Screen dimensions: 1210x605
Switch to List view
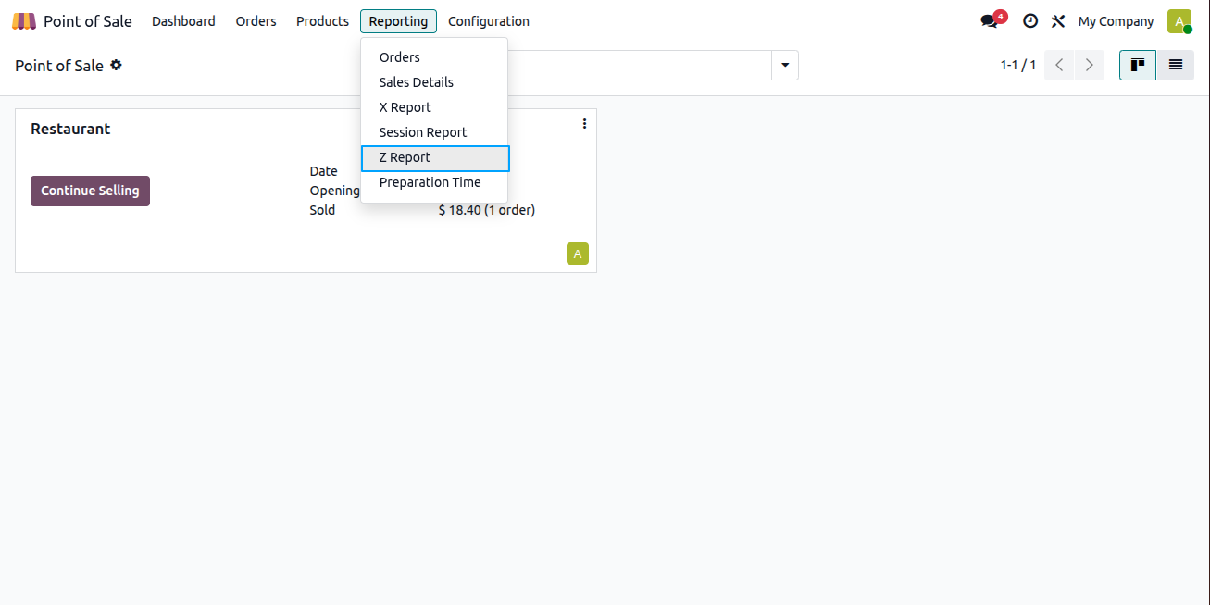coord(1176,65)
